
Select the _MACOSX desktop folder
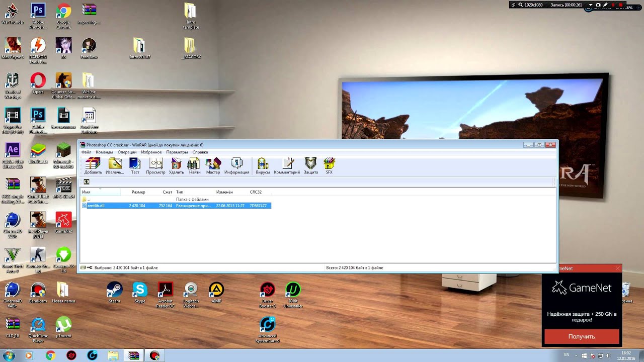tap(191, 48)
